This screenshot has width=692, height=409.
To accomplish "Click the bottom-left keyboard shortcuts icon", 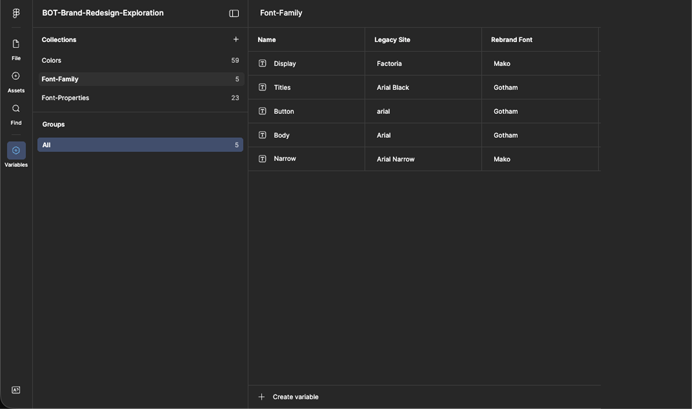I will (16, 390).
